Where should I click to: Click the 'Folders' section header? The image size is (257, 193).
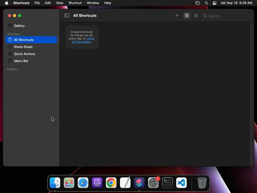12,69
